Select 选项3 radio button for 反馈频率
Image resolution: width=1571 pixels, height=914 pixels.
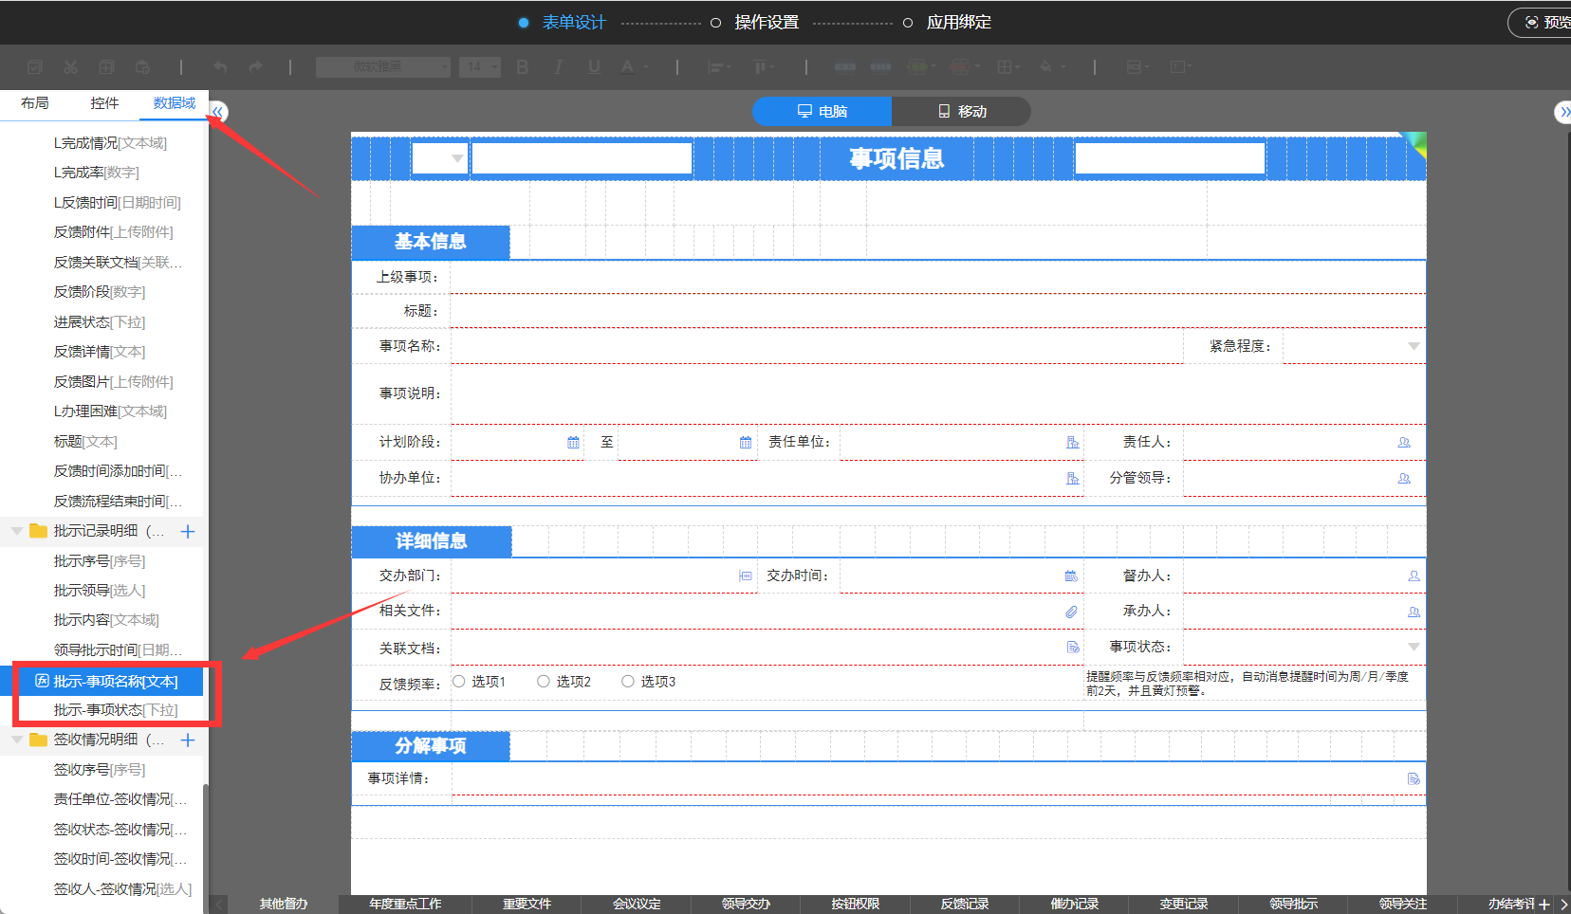pyautogui.click(x=628, y=682)
